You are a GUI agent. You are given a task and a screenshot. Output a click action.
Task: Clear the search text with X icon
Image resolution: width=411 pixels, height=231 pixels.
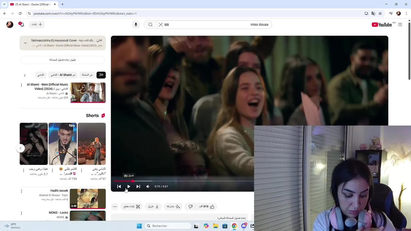pyautogui.click(x=161, y=24)
